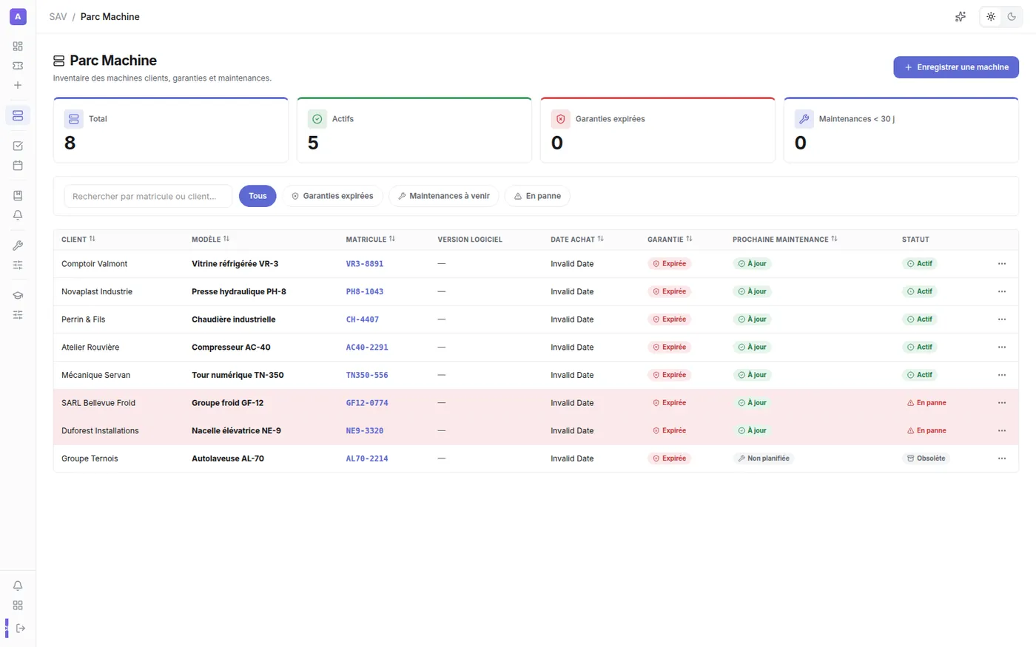Open row actions menu for Comptoir Valmont

pyautogui.click(x=1002, y=264)
